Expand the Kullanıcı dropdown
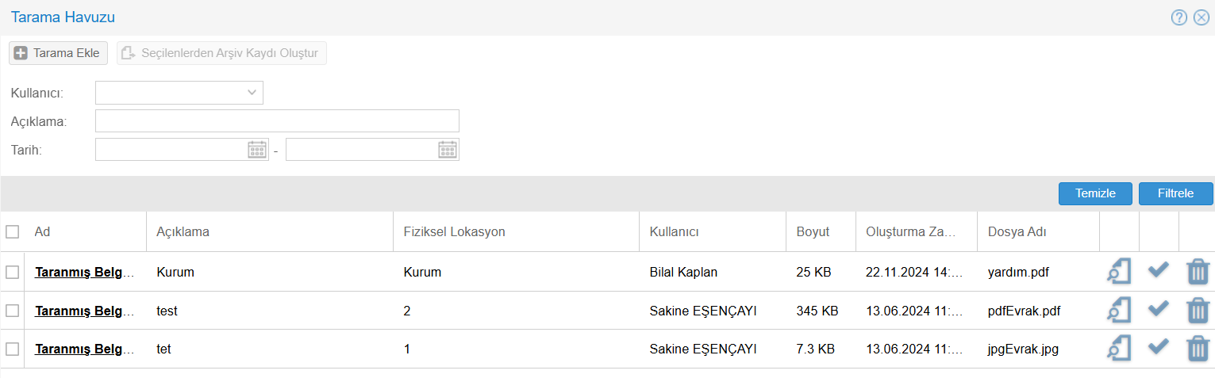This screenshot has width=1215, height=378. [252, 93]
